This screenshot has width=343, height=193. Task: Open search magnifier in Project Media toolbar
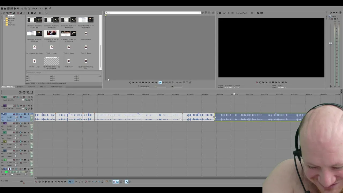[x=47, y=13]
